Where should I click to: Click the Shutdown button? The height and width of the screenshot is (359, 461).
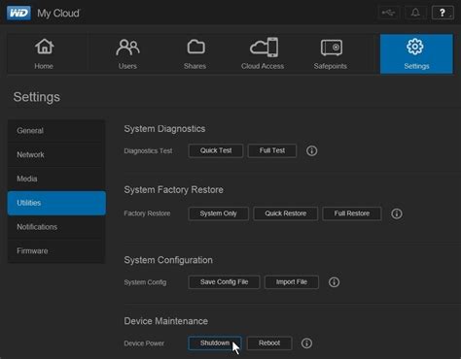[x=215, y=343]
